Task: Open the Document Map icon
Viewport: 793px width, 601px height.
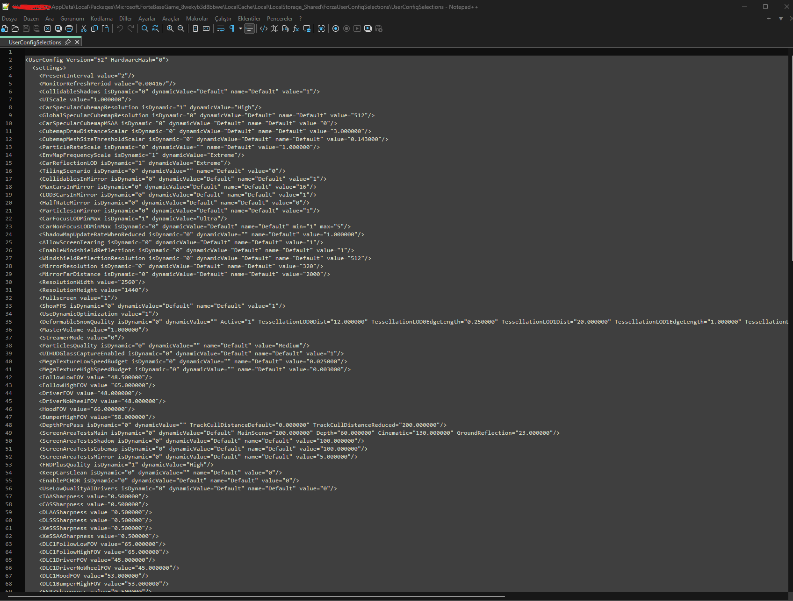Action: pyautogui.click(x=274, y=28)
